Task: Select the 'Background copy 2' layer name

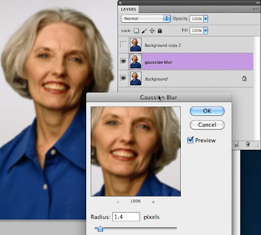Action: pos(162,46)
